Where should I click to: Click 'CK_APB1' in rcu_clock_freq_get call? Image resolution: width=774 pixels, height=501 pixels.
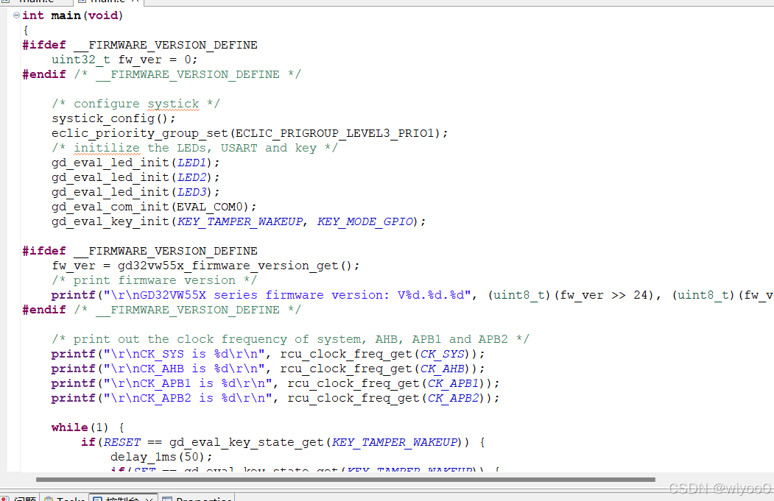click(x=453, y=383)
